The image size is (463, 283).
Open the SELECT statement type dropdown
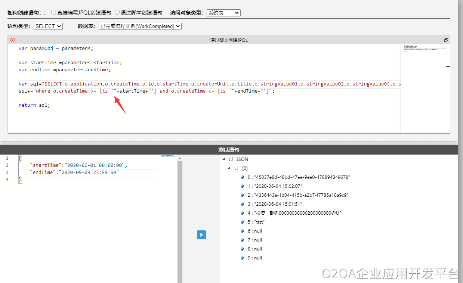48,26
